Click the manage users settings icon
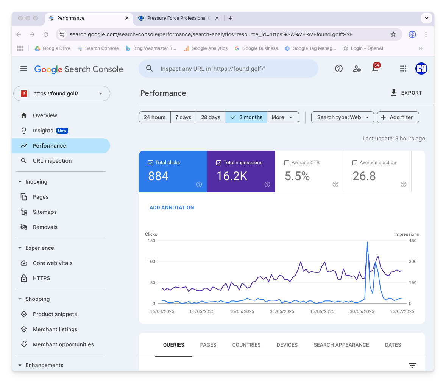The image size is (446, 383). [357, 69]
